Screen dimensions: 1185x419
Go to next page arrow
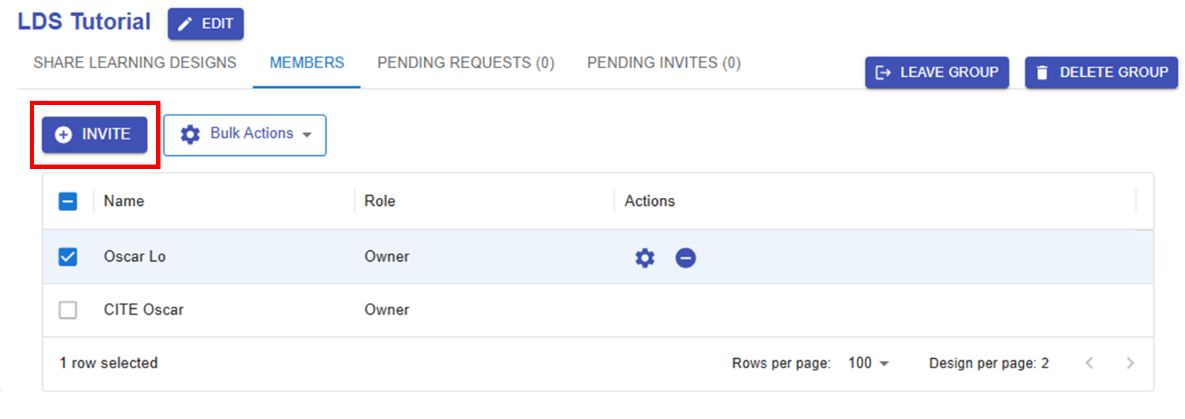1130,363
